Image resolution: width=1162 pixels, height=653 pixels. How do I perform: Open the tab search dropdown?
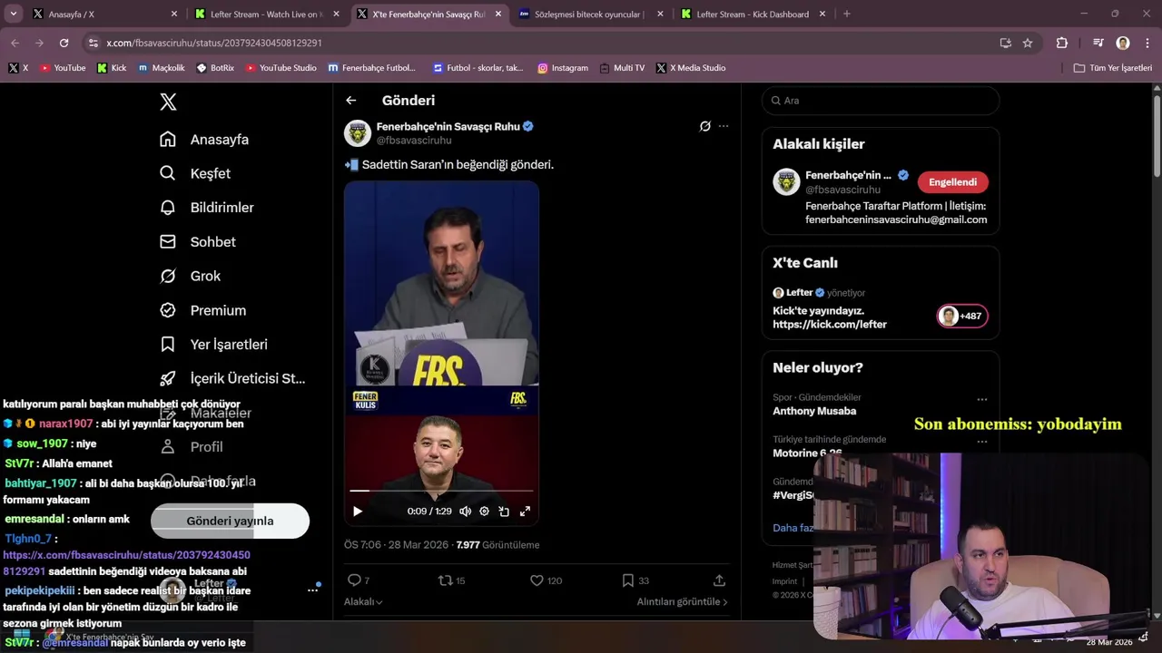pyautogui.click(x=14, y=14)
